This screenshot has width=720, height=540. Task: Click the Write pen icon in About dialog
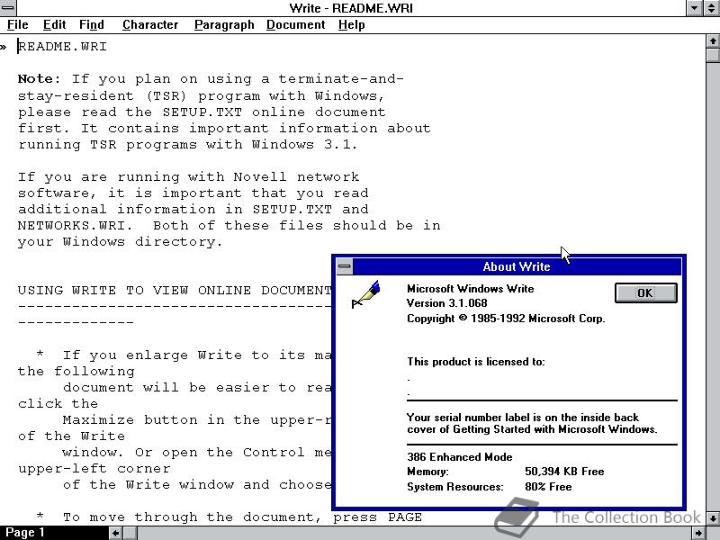(x=366, y=295)
